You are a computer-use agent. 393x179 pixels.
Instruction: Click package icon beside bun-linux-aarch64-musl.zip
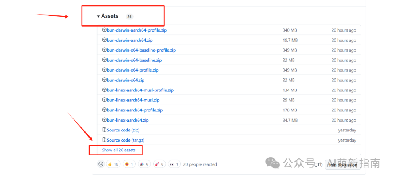point(104,100)
